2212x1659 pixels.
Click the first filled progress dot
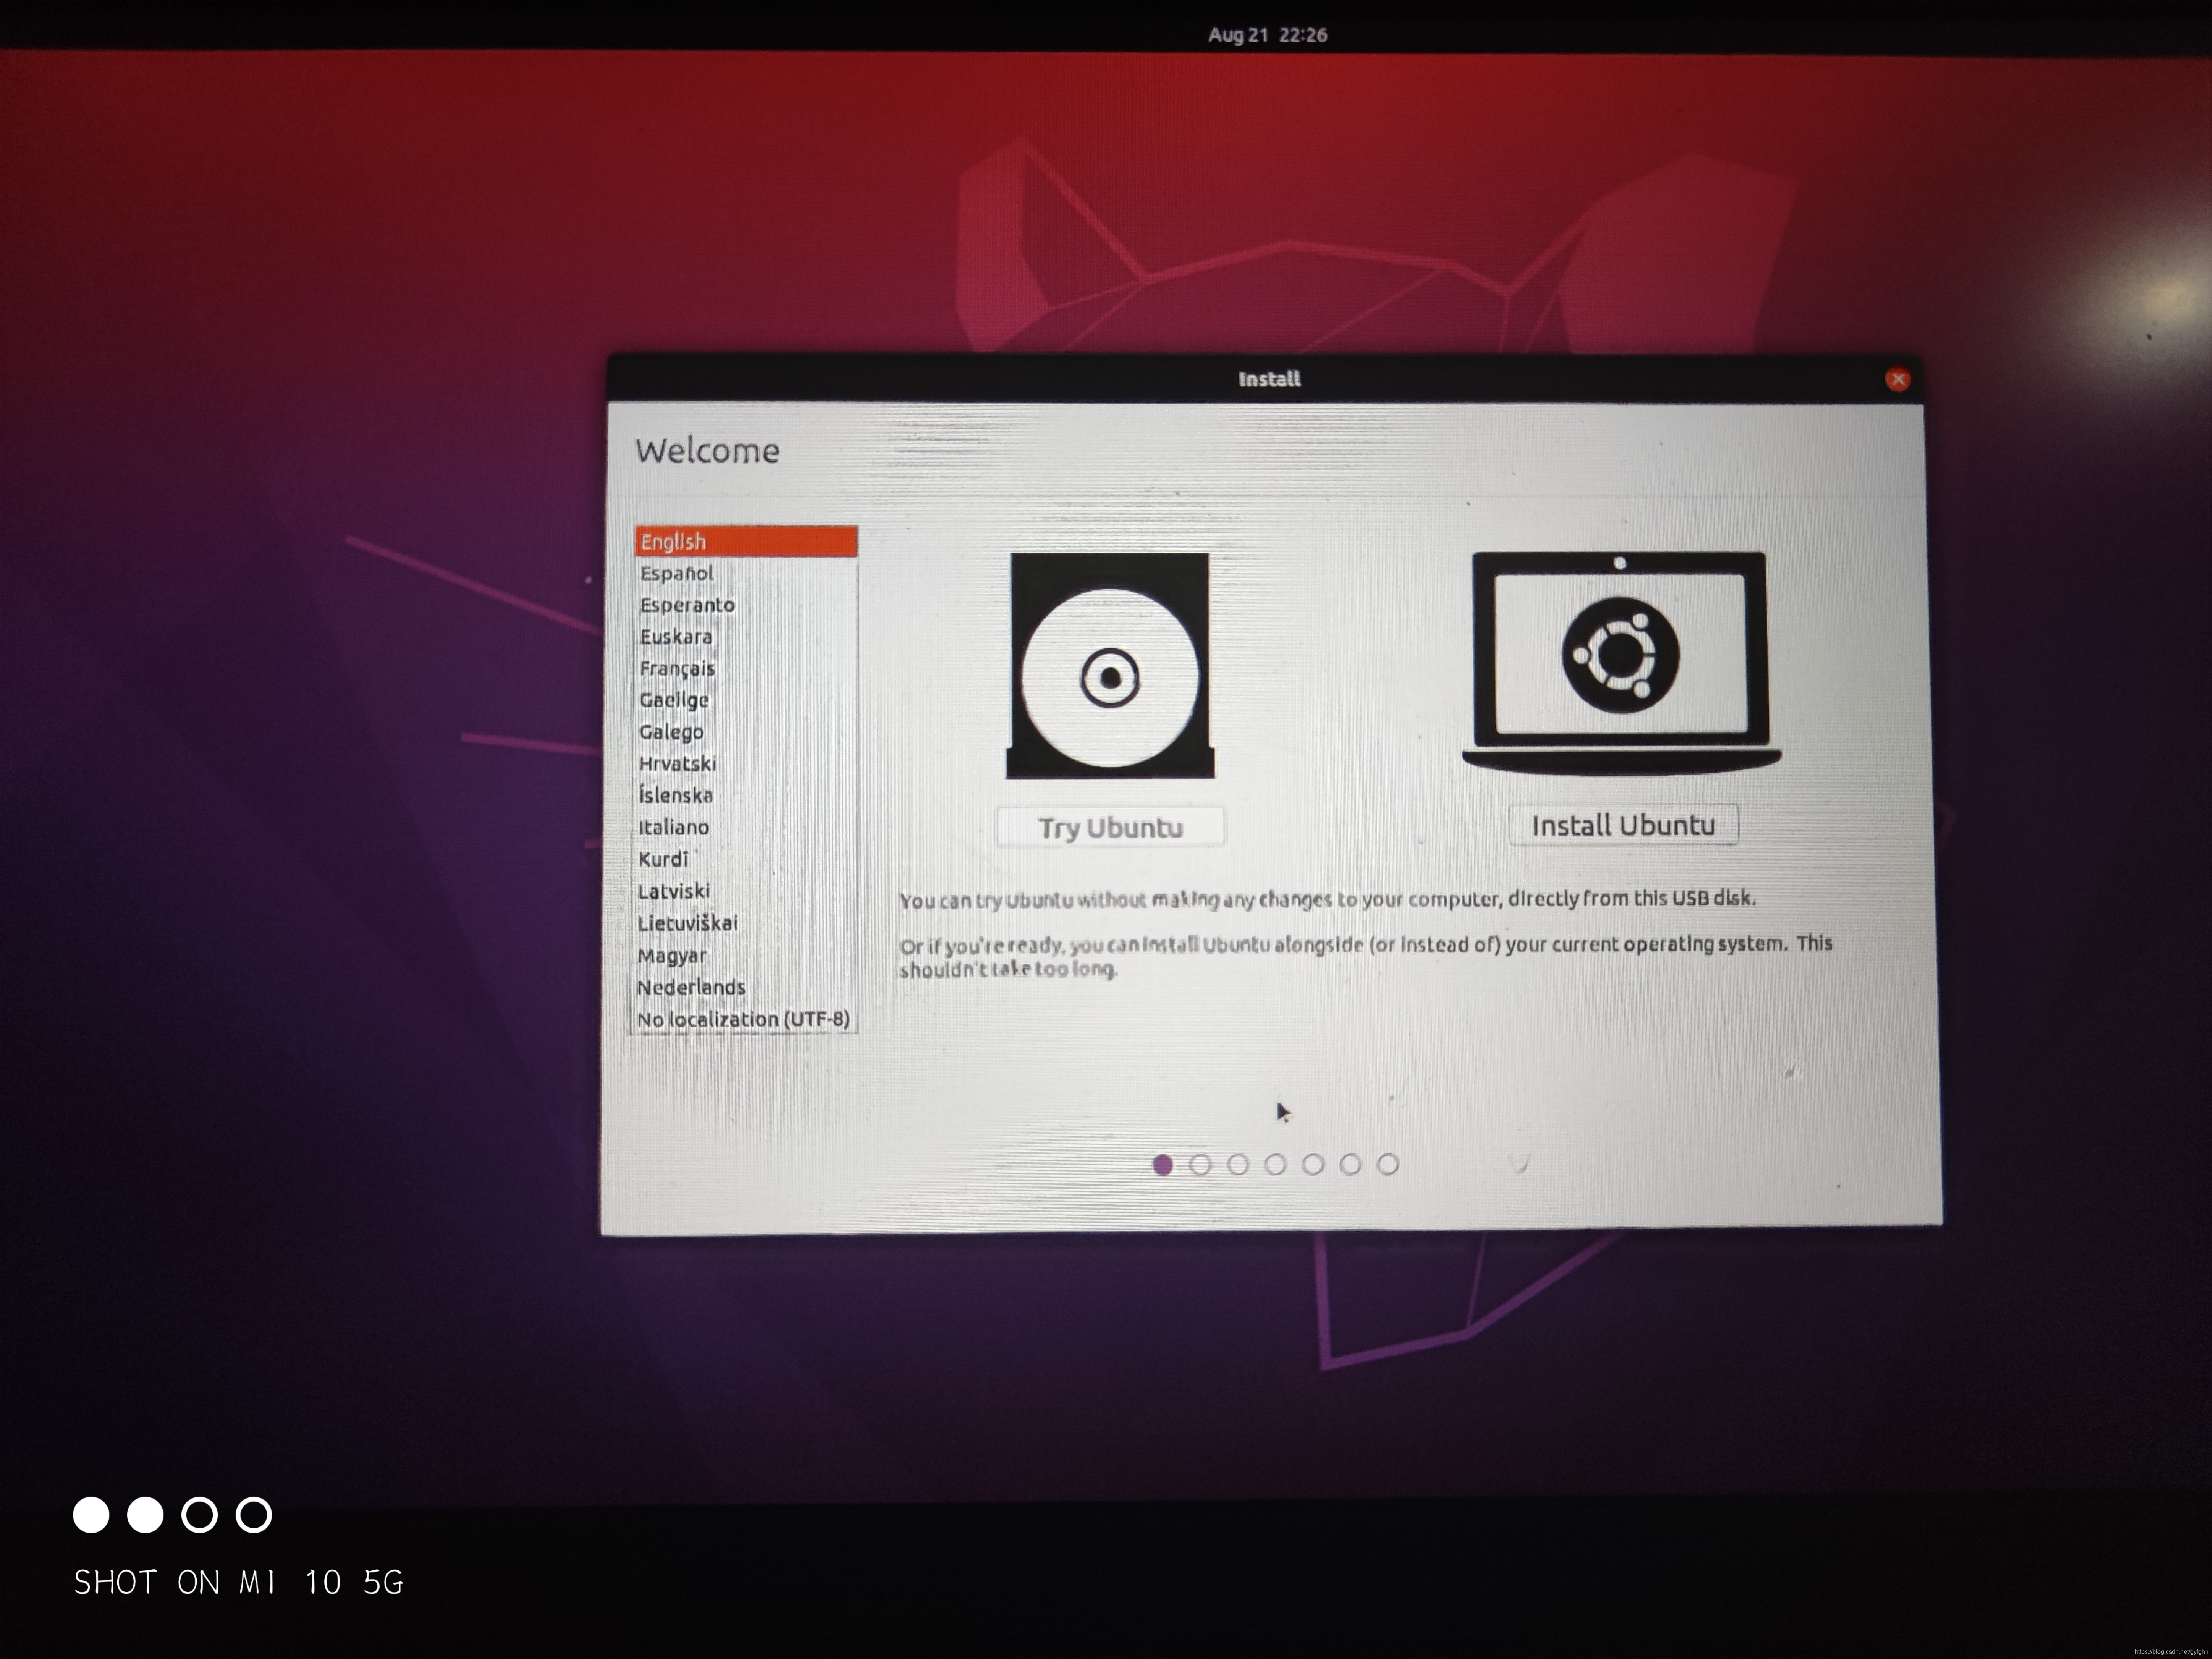click(1162, 1165)
